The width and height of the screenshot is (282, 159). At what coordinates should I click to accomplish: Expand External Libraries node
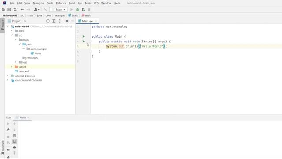pyautogui.click(x=7, y=76)
